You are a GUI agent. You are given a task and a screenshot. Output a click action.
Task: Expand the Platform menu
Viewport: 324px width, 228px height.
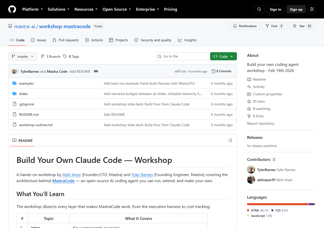[32, 9]
